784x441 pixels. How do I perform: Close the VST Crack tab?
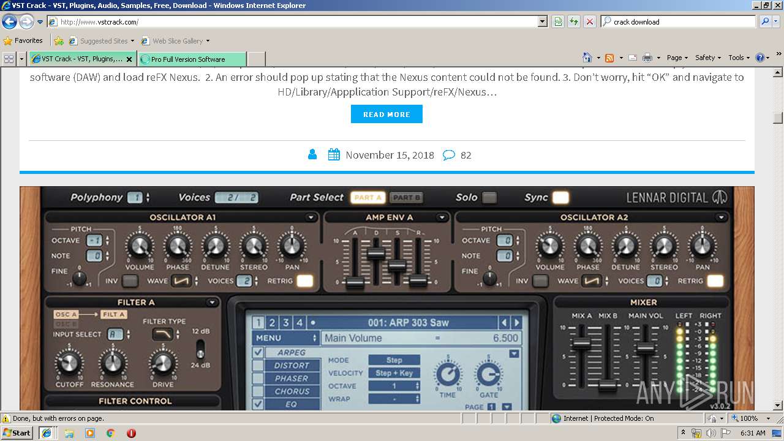click(129, 59)
